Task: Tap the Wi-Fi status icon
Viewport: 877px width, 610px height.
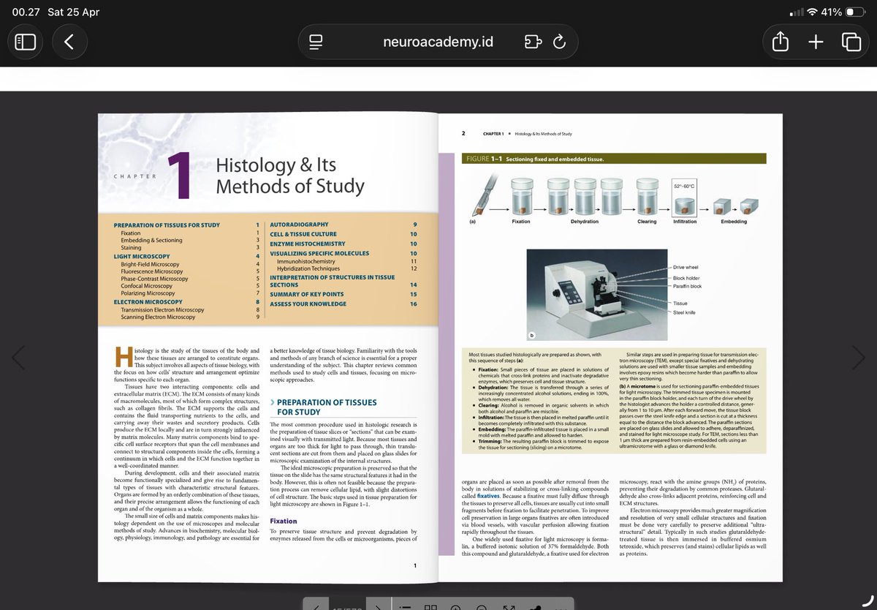Action: pos(811,12)
